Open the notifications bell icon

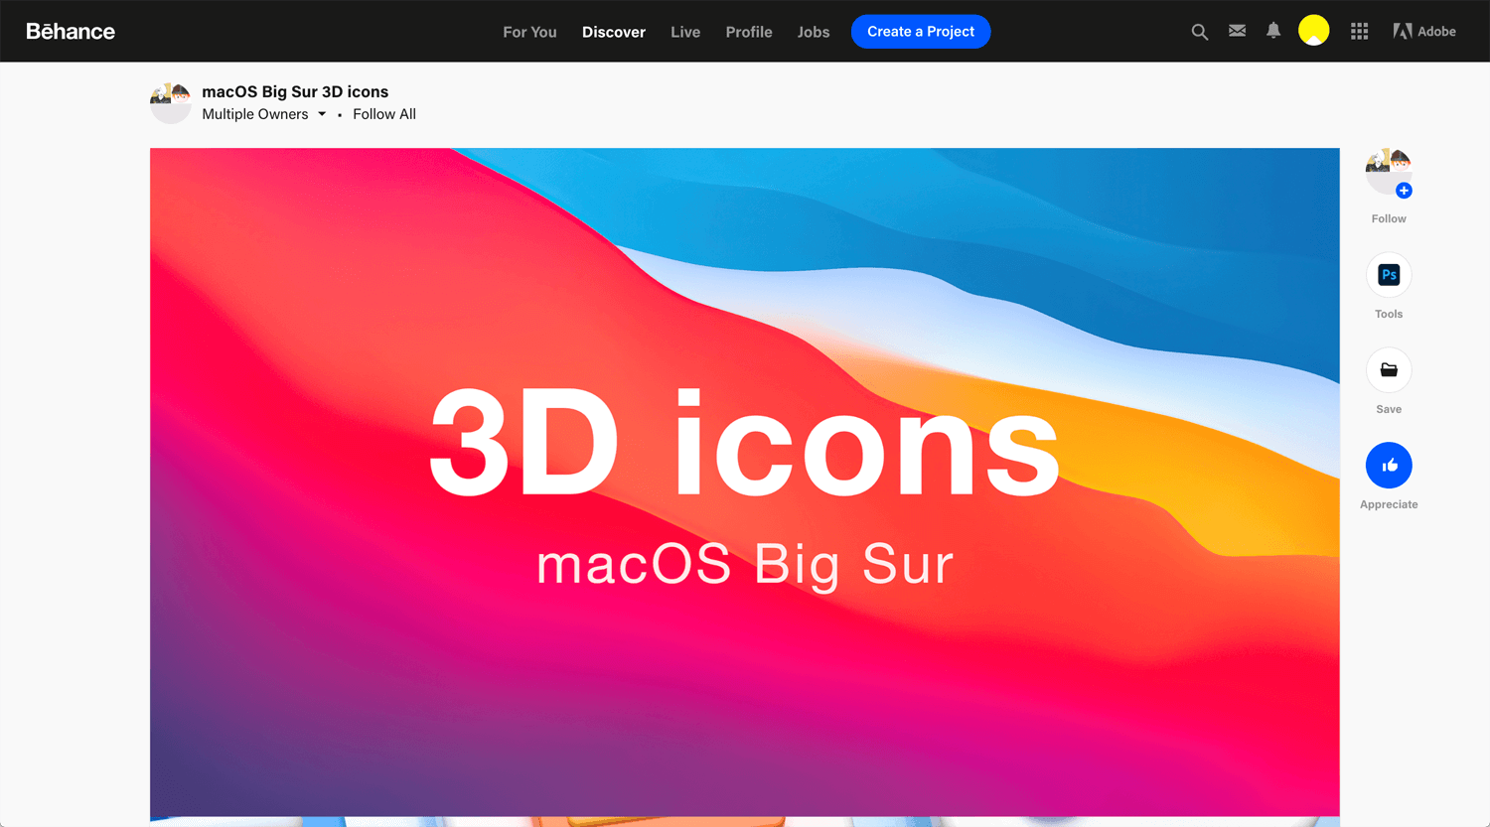pyautogui.click(x=1273, y=31)
